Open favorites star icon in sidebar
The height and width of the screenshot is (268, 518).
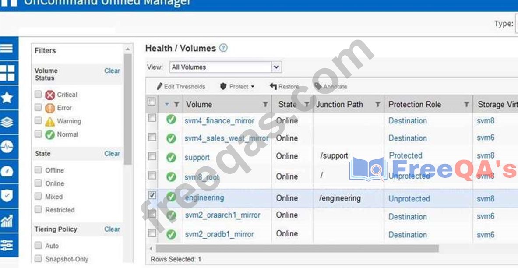point(7,97)
